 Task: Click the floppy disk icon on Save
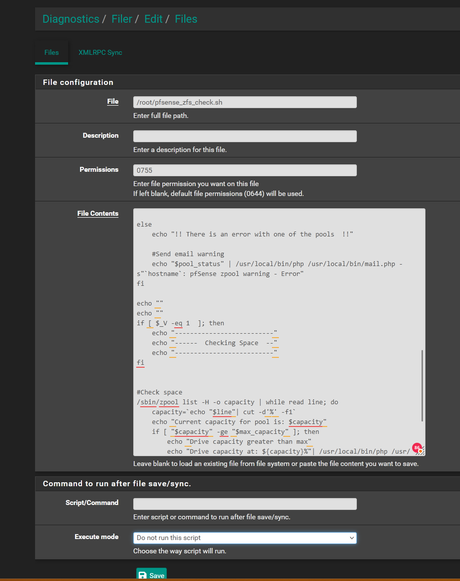coord(142,576)
